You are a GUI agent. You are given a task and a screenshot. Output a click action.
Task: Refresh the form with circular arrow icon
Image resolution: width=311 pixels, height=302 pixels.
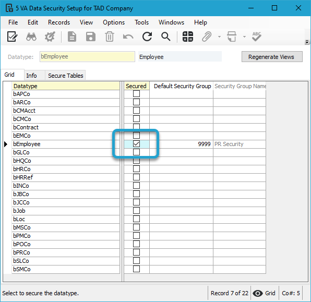coord(147,37)
